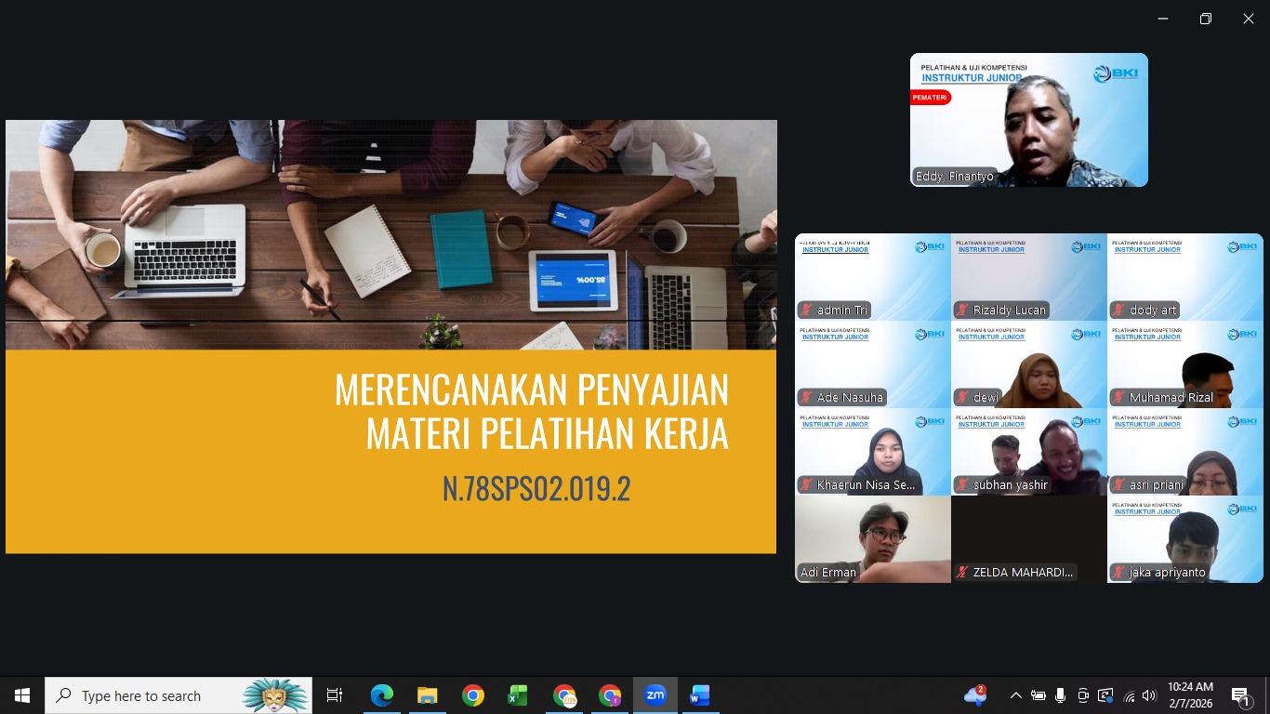
Task: Open the Zoom app in the taskbar
Action: pos(655,695)
